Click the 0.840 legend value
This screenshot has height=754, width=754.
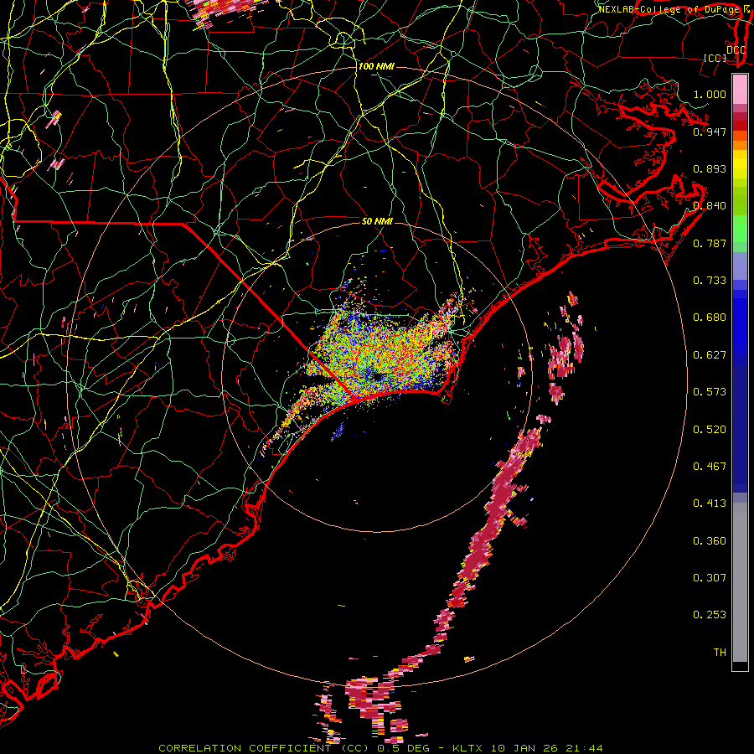(x=710, y=205)
